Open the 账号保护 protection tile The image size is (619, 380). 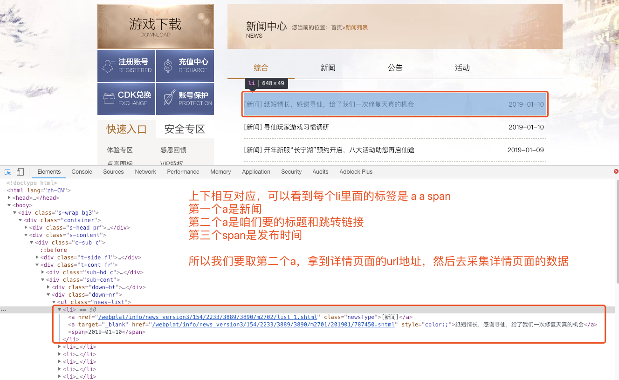click(185, 99)
